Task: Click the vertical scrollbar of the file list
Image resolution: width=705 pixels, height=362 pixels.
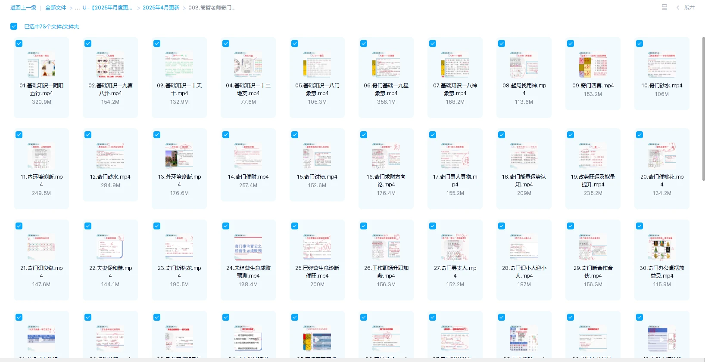Action: coord(703,108)
